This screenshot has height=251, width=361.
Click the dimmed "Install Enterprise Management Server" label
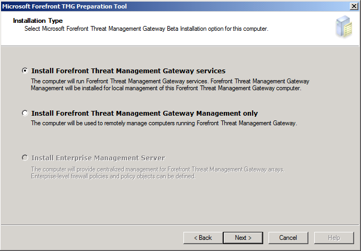[x=98, y=158]
